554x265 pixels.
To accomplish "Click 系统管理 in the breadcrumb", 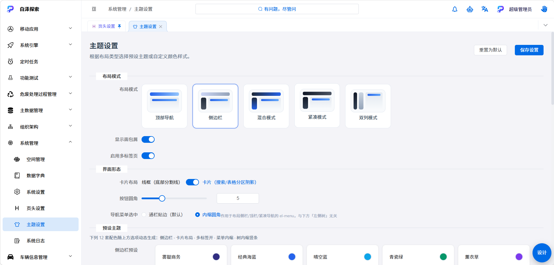I will pos(117,9).
